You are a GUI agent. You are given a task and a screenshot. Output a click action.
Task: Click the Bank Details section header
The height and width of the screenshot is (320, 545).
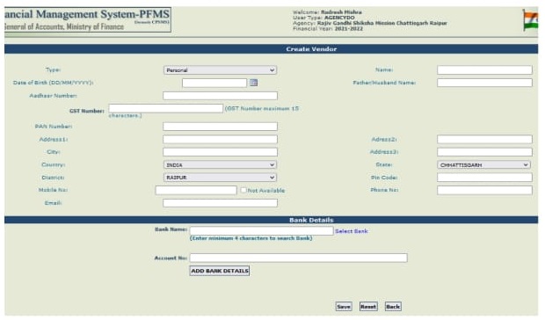click(271, 220)
